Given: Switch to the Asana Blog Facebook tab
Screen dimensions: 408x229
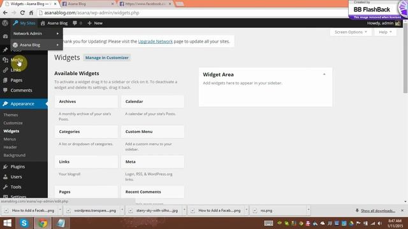Looking at the screenshot, I should tap(87, 4).
